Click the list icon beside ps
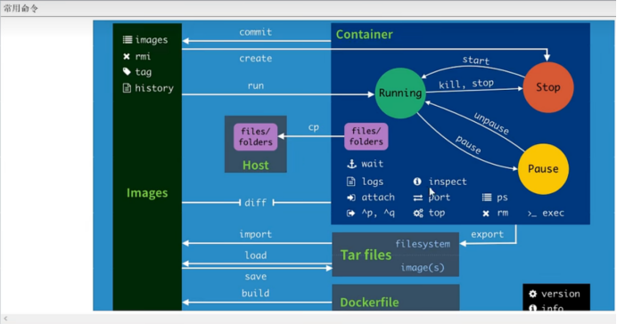 point(487,197)
